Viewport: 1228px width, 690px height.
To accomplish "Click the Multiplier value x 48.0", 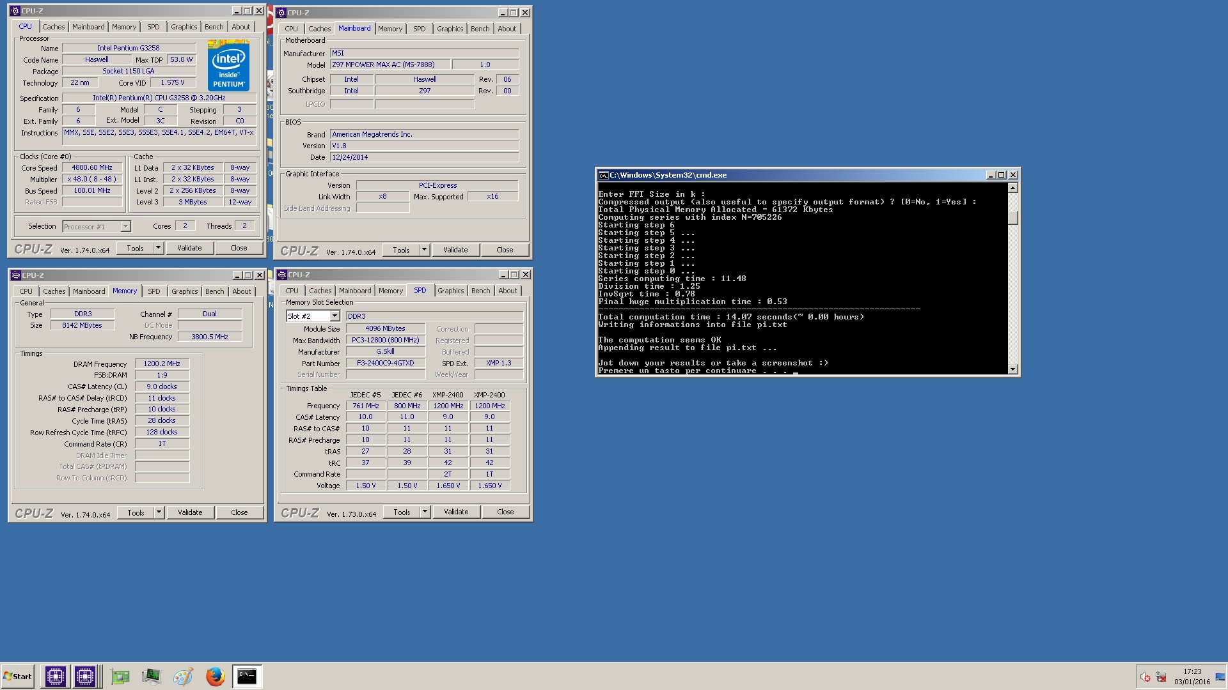I will tap(92, 179).
